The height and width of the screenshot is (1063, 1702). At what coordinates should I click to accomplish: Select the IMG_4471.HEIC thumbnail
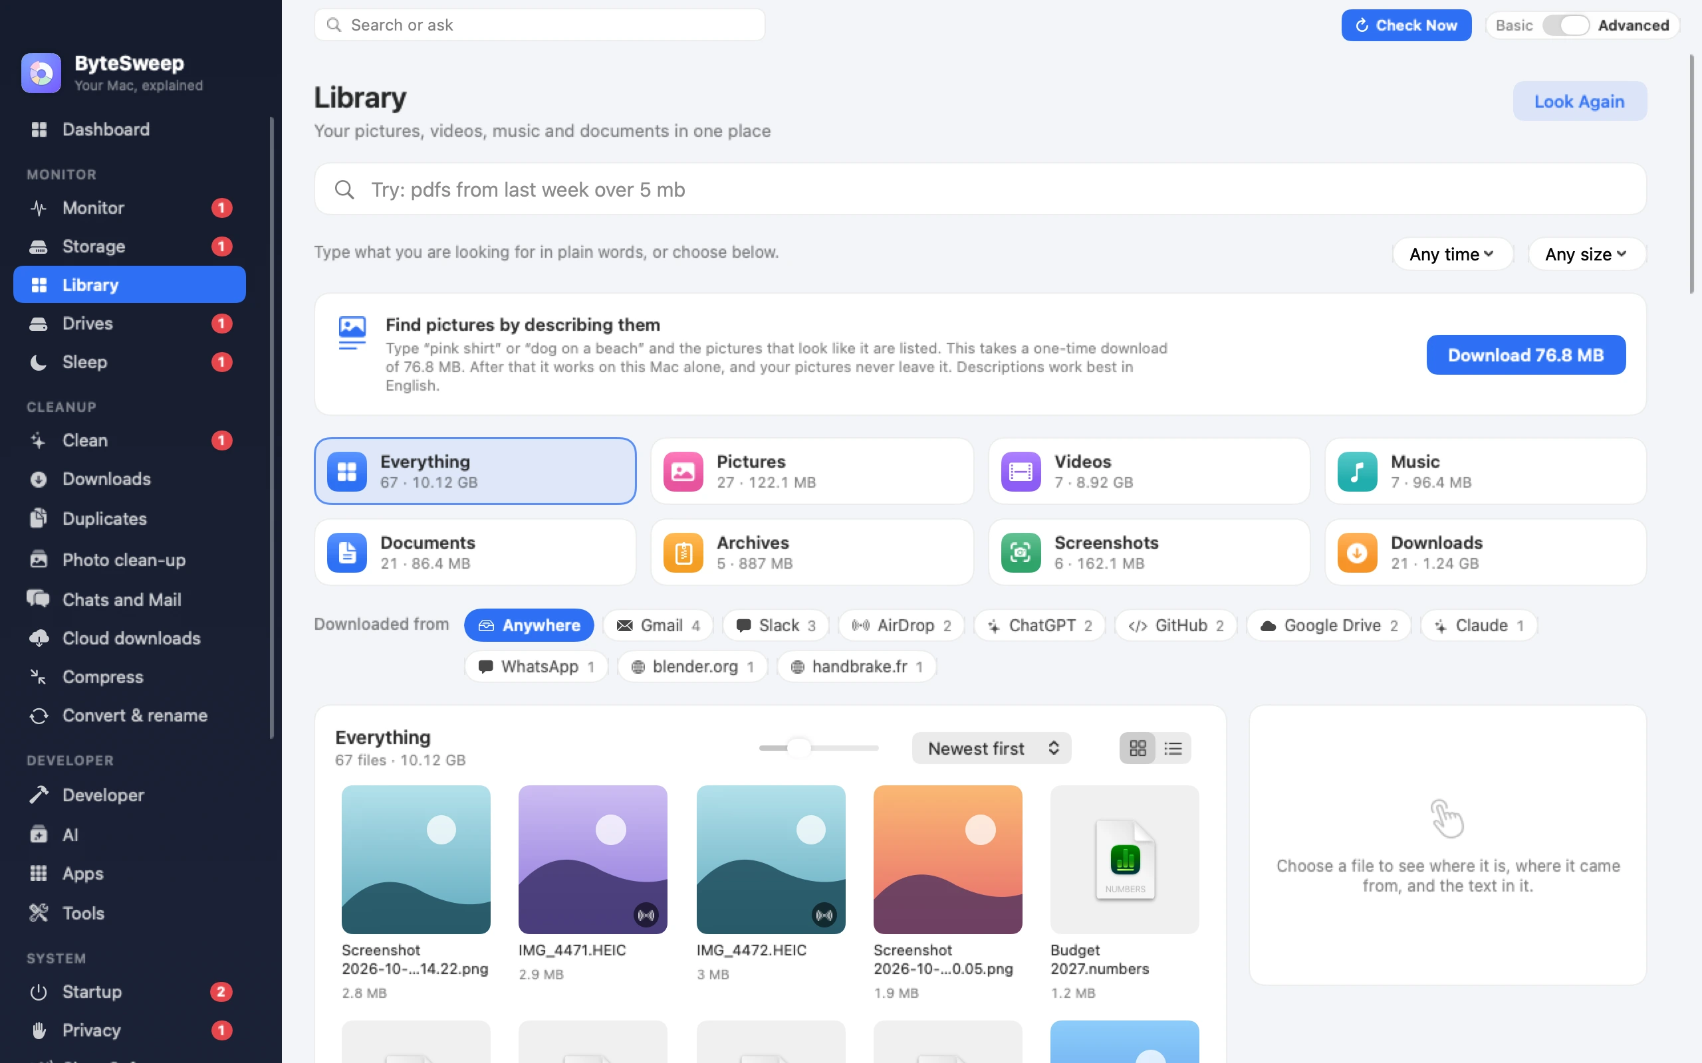[593, 860]
